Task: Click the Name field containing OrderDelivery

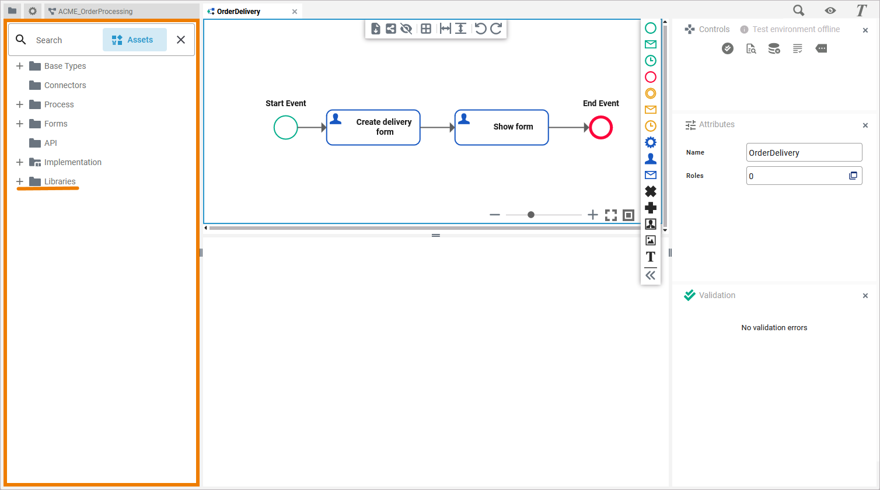Action: 804,153
